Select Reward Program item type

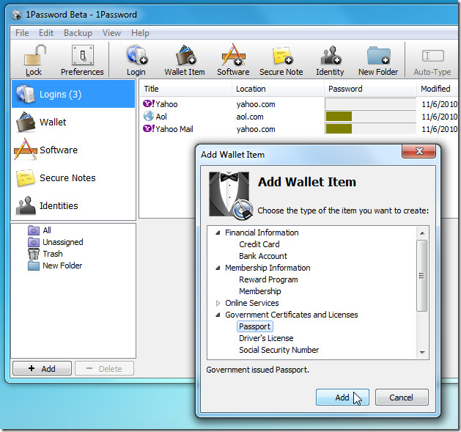coord(268,279)
